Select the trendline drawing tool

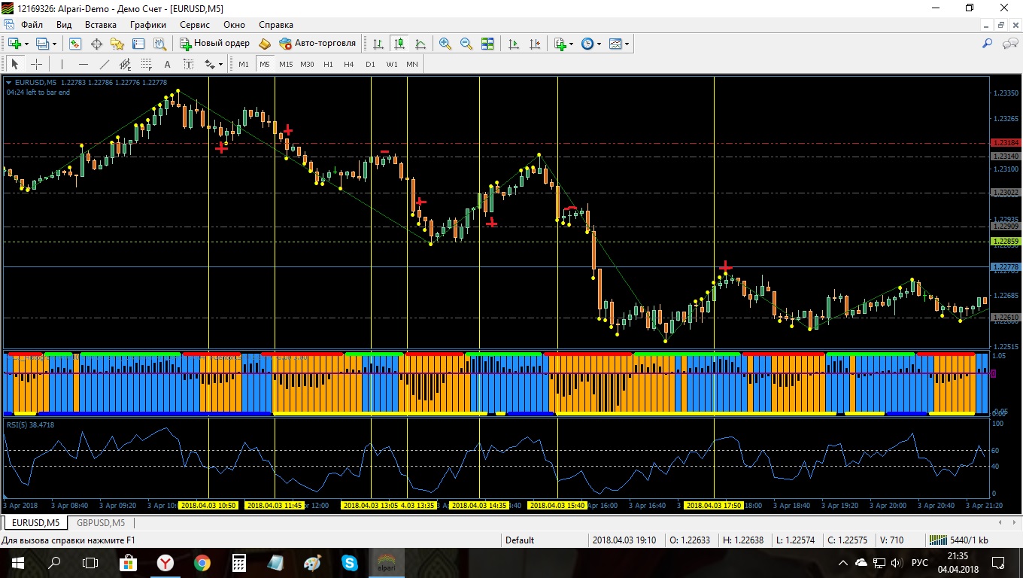point(105,64)
